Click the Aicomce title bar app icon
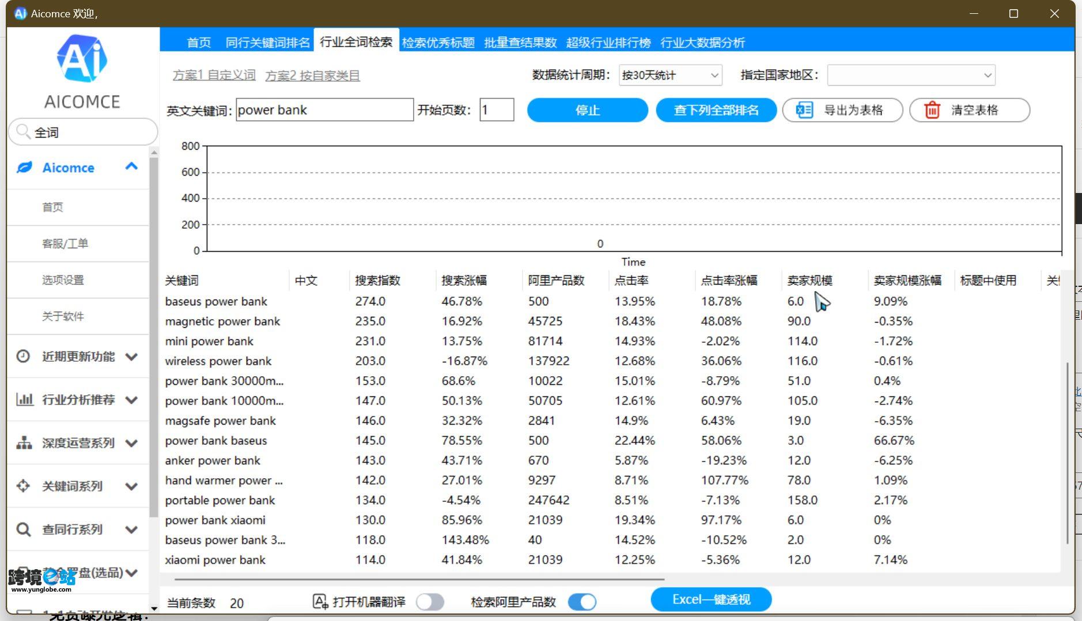This screenshot has height=621, width=1082. coord(21,13)
